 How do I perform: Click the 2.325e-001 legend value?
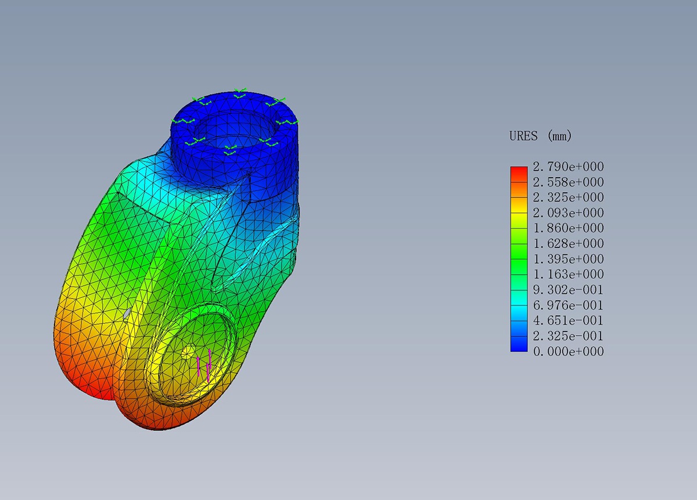click(568, 336)
